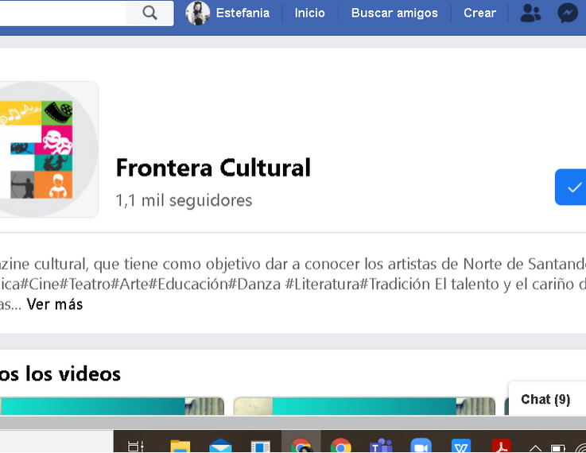The image size is (586, 453).
Task: Open Adobe Acrobat from taskbar
Action: [x=501, y=447]
